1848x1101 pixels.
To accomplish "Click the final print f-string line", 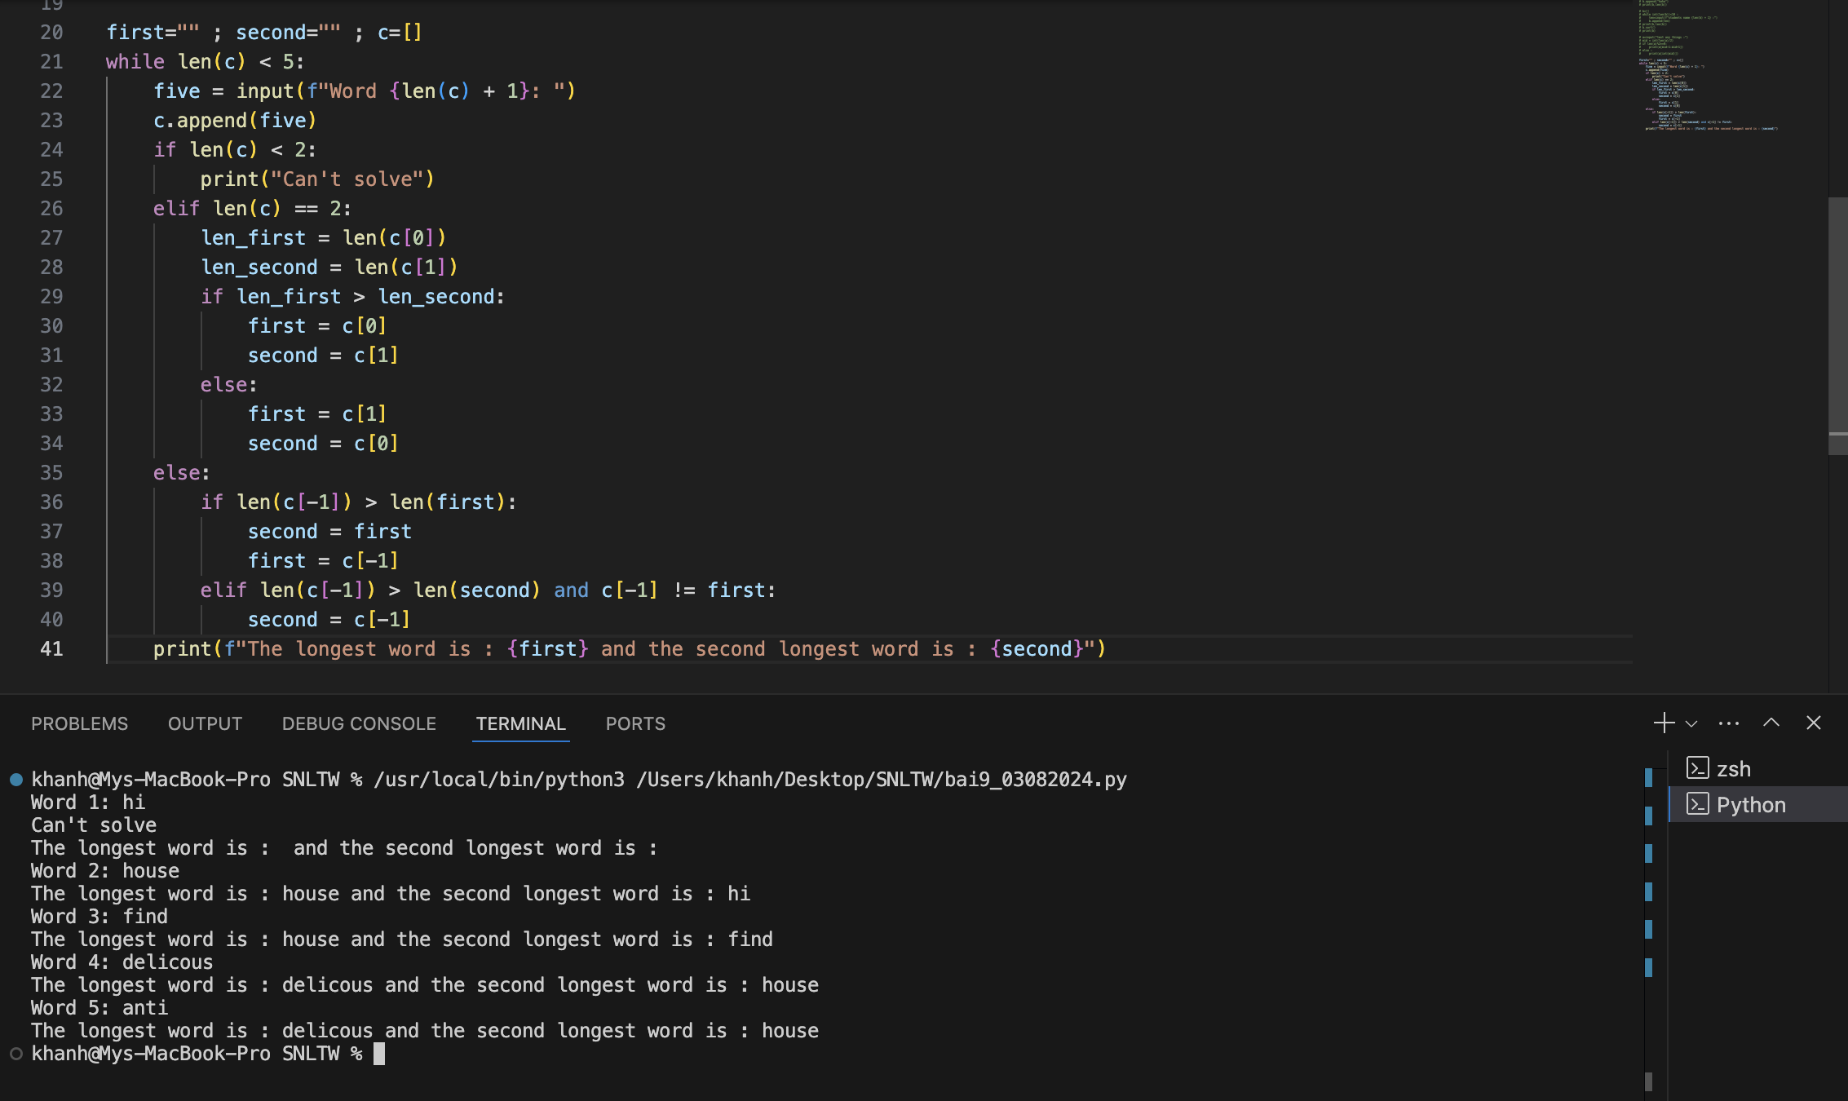I will pyautogui.click(x=630, y=648).
